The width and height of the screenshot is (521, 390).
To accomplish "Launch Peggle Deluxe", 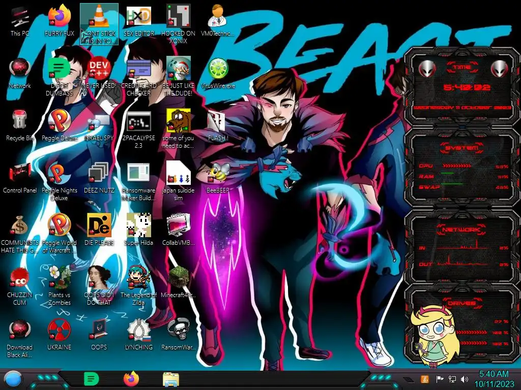I will (x=59, y=126).
